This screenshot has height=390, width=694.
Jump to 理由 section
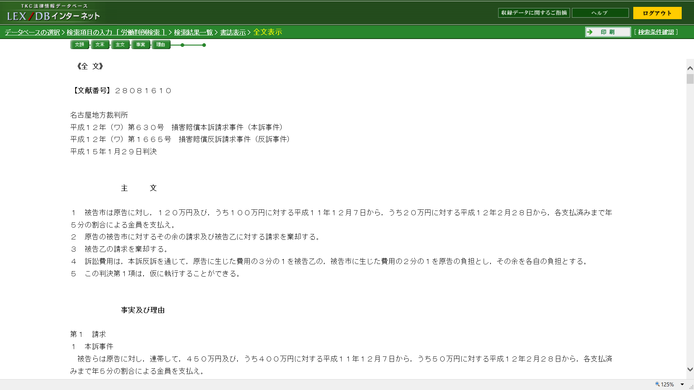(x=160, y=45)
